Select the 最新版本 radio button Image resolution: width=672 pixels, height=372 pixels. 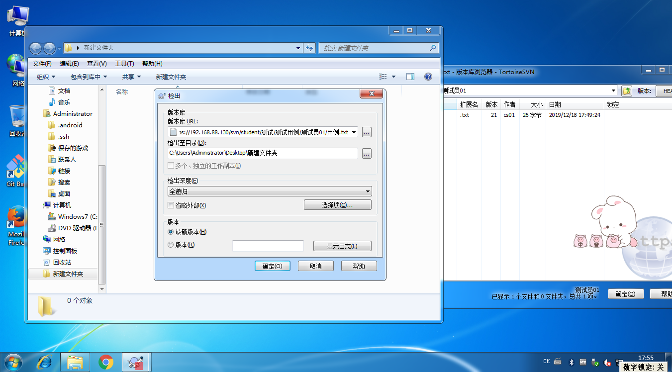coord(170,232)
